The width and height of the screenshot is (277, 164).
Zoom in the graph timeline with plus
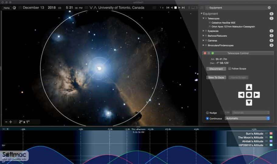tap(8, 129)
